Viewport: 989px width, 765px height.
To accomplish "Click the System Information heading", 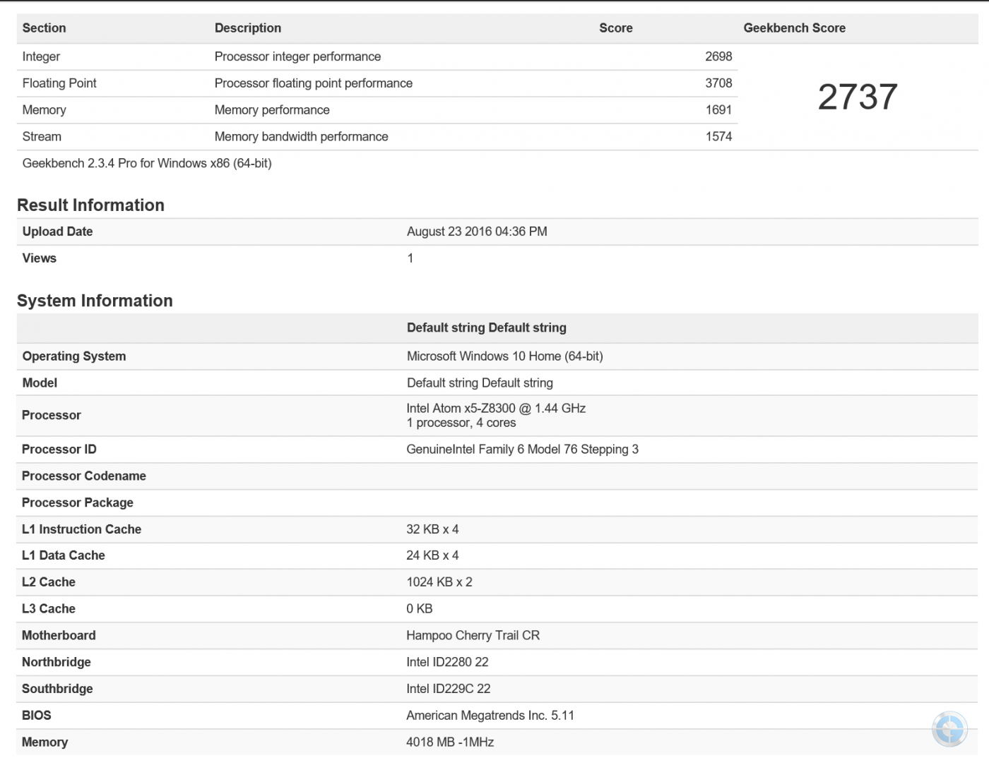I will (95, 301).
